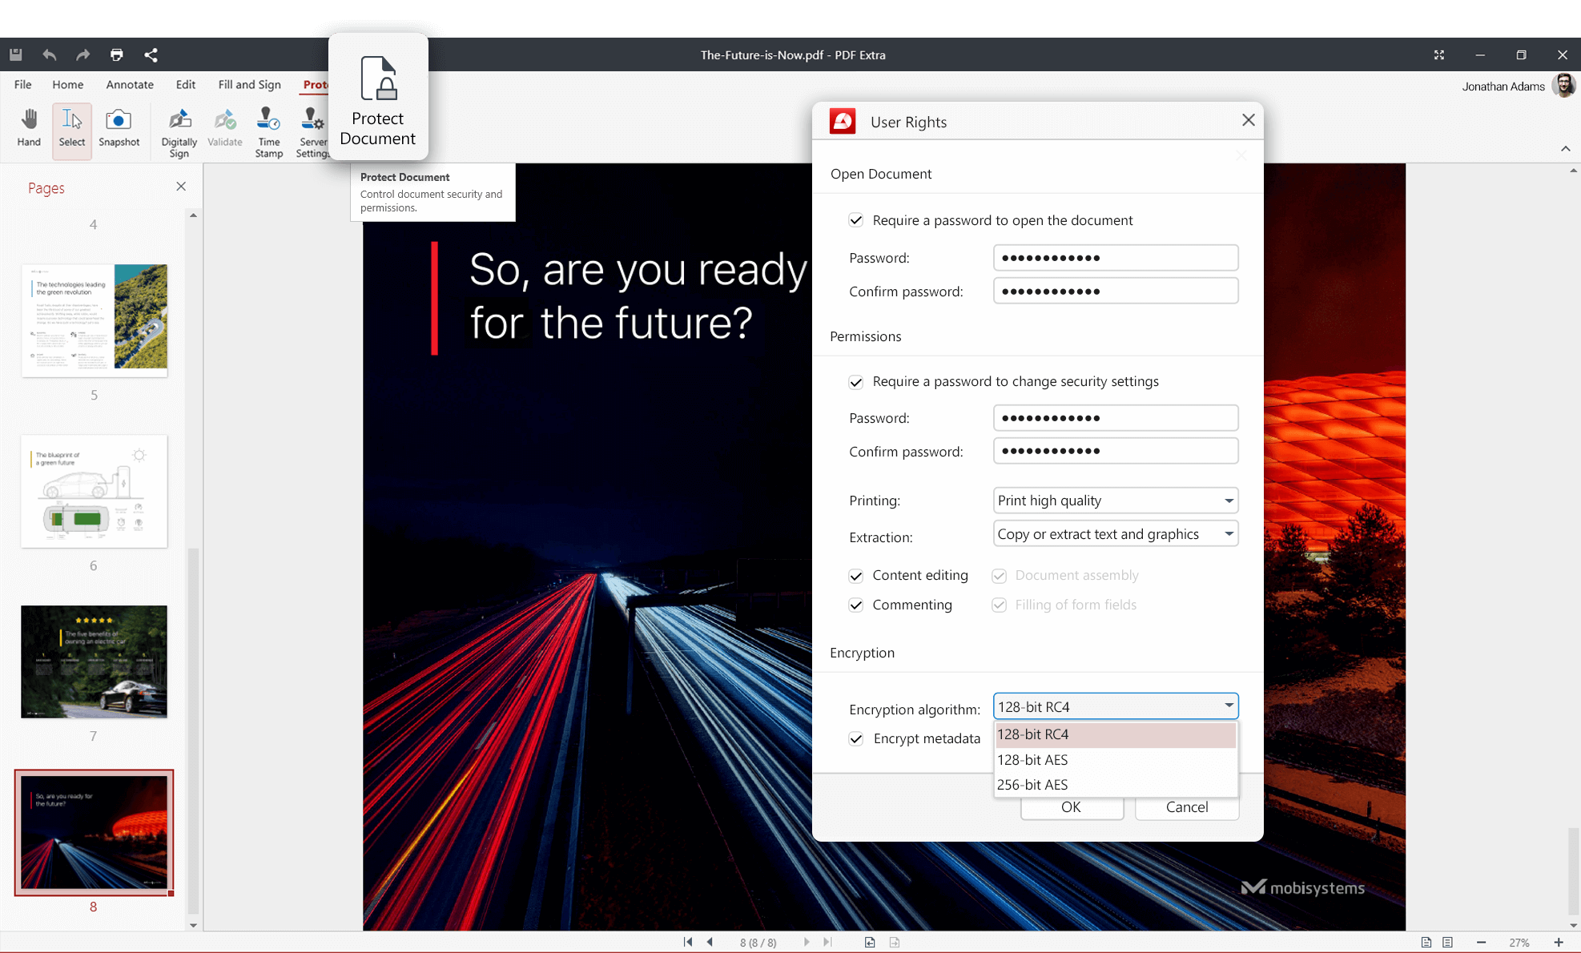Jump to the first page

click(688, 942)
